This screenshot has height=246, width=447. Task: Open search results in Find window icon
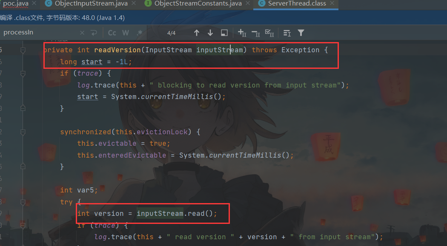[x=224, y=33]
